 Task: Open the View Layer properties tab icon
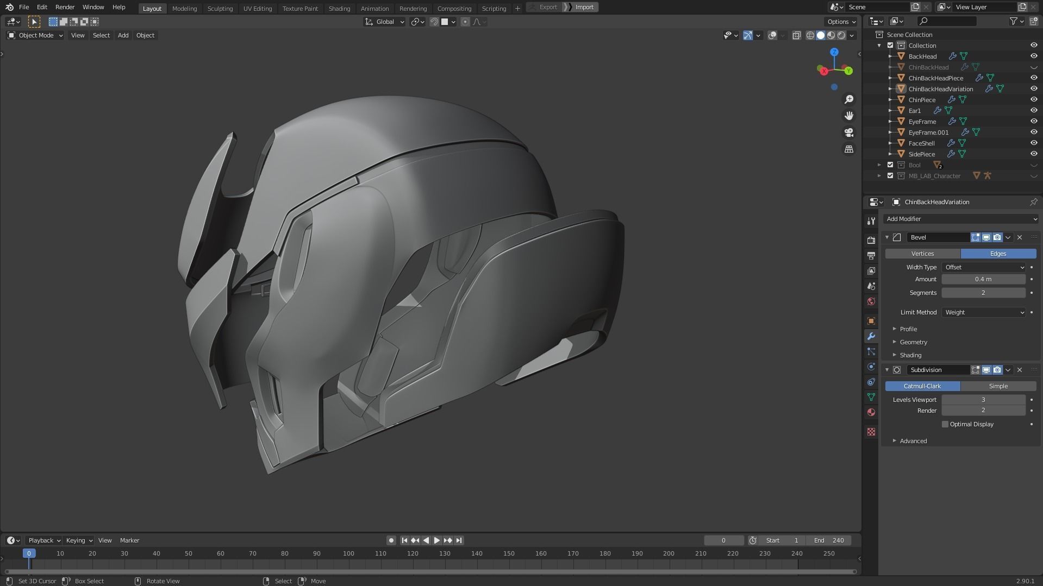[871, 270]
